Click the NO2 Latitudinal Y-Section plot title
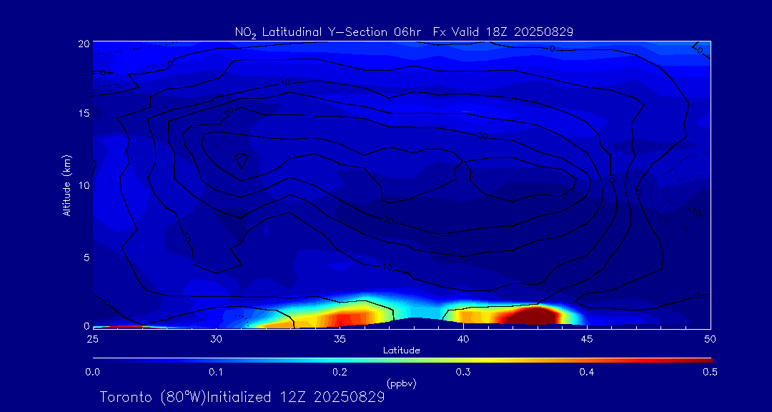Screen dimensions: 772x412 click(404, 32)
